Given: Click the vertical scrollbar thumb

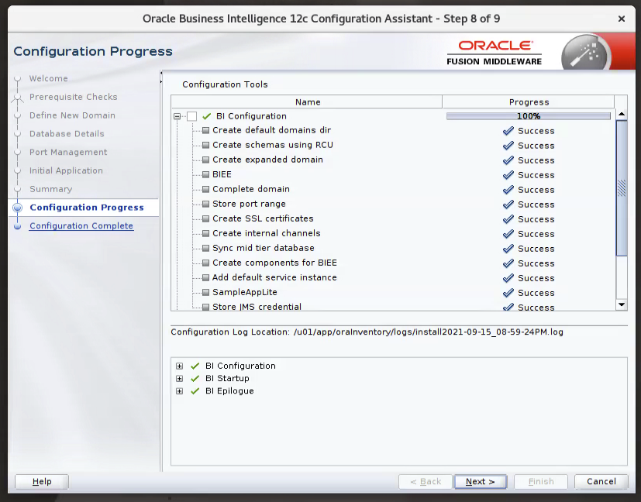Looking at the screenshot, I should [622, 188].
